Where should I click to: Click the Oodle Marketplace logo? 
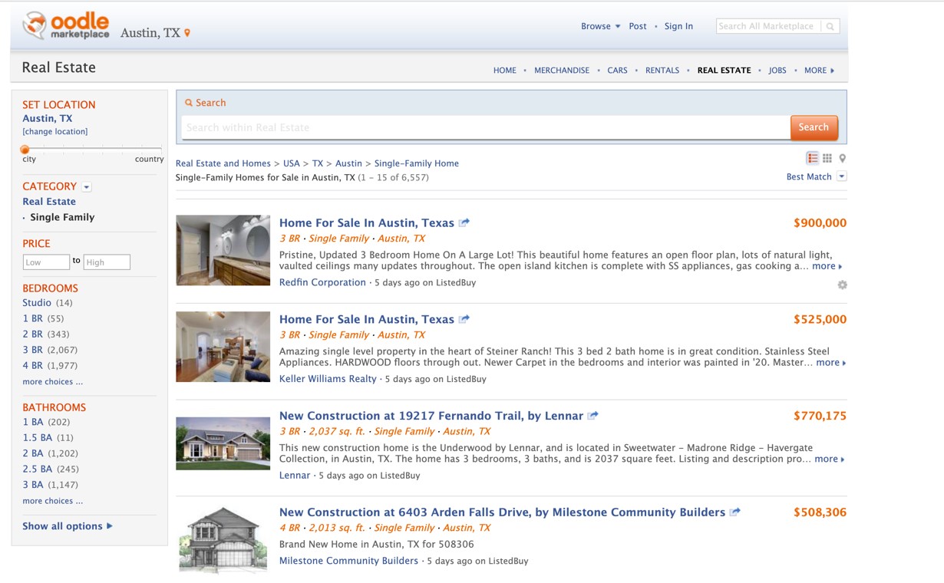tap(66, 26)
